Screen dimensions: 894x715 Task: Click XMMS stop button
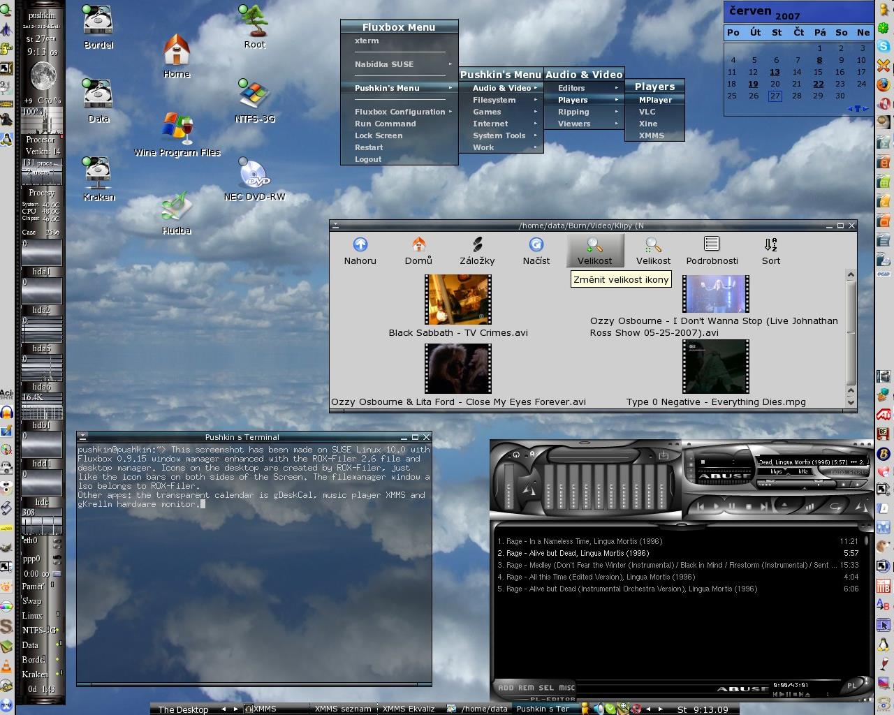click(x=749, y=506)
